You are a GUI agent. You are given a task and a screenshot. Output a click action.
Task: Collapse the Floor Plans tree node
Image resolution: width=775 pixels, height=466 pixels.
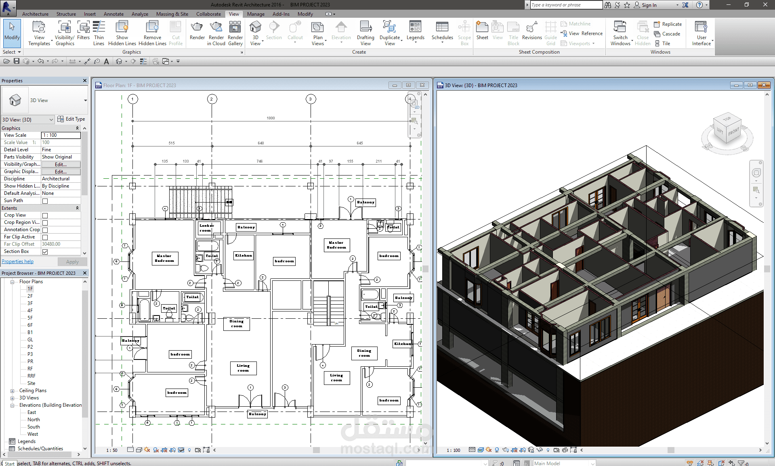13,282
